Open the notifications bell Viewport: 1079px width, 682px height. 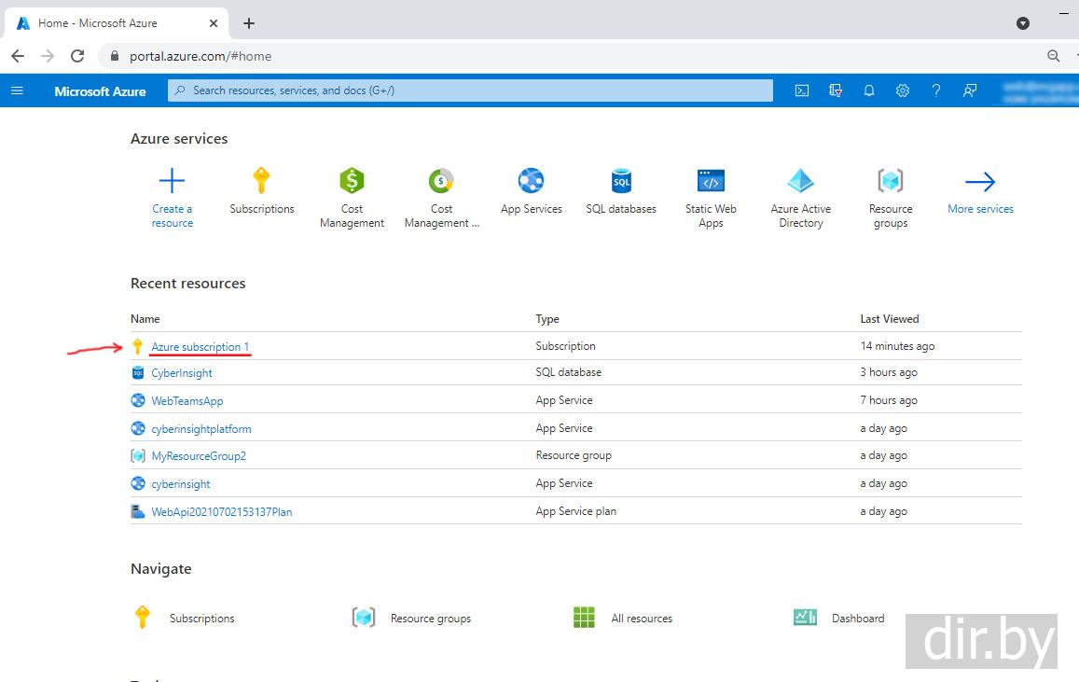click(x=868, y=90)
